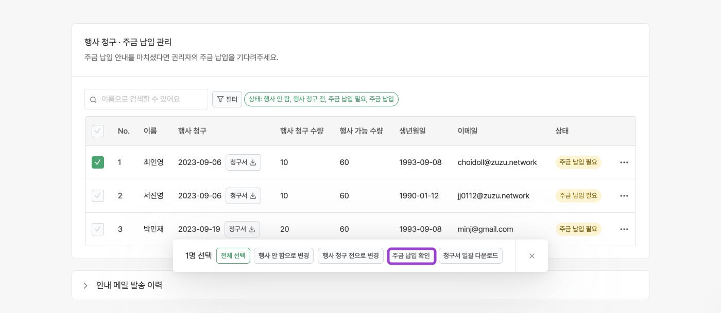Click the search magnifier icon
721x313 pixels.
click(93, 99)
